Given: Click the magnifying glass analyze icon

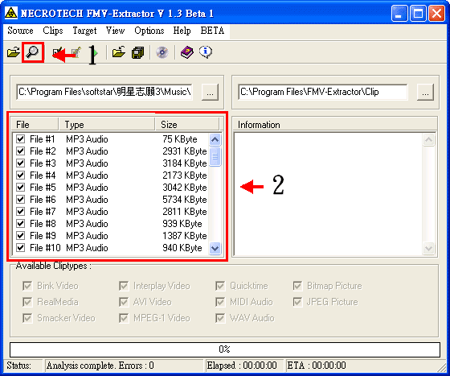Looking at the screenshot, I should [x=32, y=52].
